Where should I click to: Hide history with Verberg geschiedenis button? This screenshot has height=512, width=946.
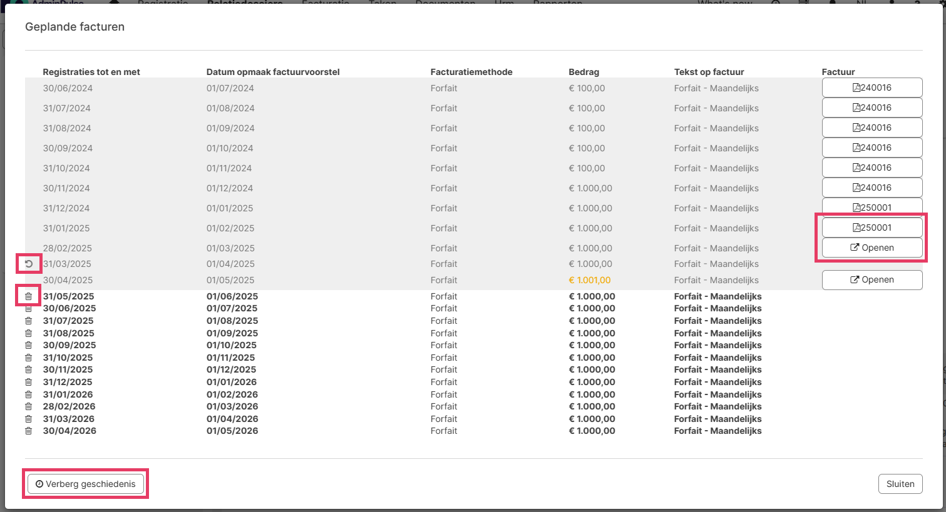point(86,484)
